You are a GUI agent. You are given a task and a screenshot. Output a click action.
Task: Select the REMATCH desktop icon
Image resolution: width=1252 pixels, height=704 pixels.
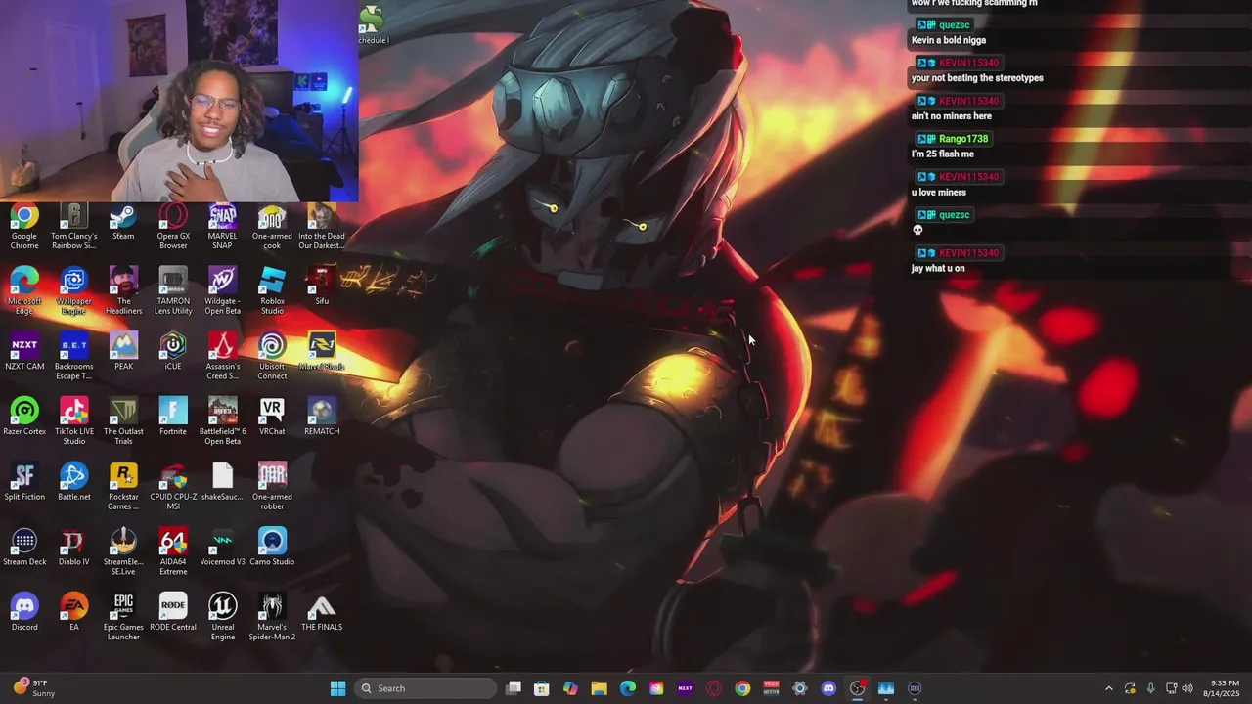click(x=322, y=418)
